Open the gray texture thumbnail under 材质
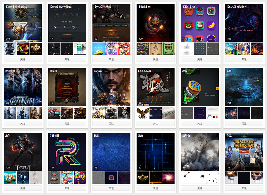This screenshot has height=195, width=267. (x=98, y=177)
